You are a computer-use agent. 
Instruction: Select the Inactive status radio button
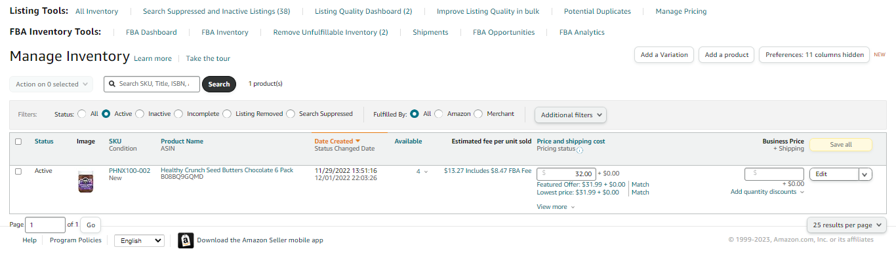click(x=140, y=113)
